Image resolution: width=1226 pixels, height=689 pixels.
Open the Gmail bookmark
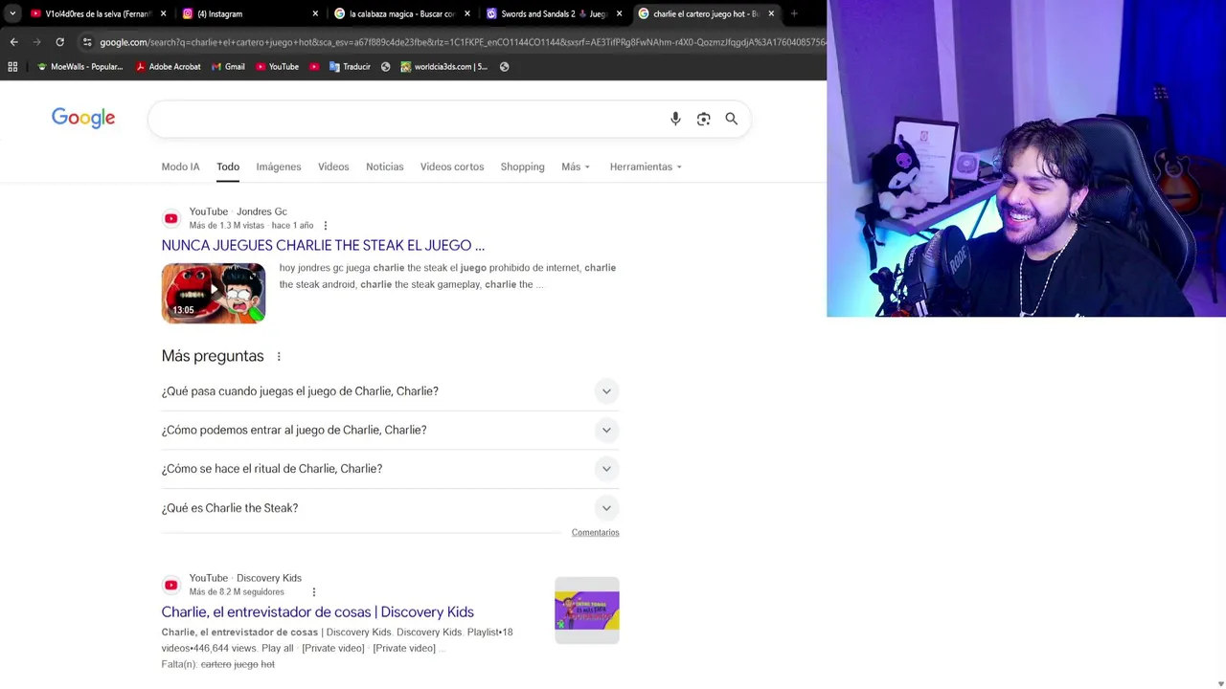228,67
